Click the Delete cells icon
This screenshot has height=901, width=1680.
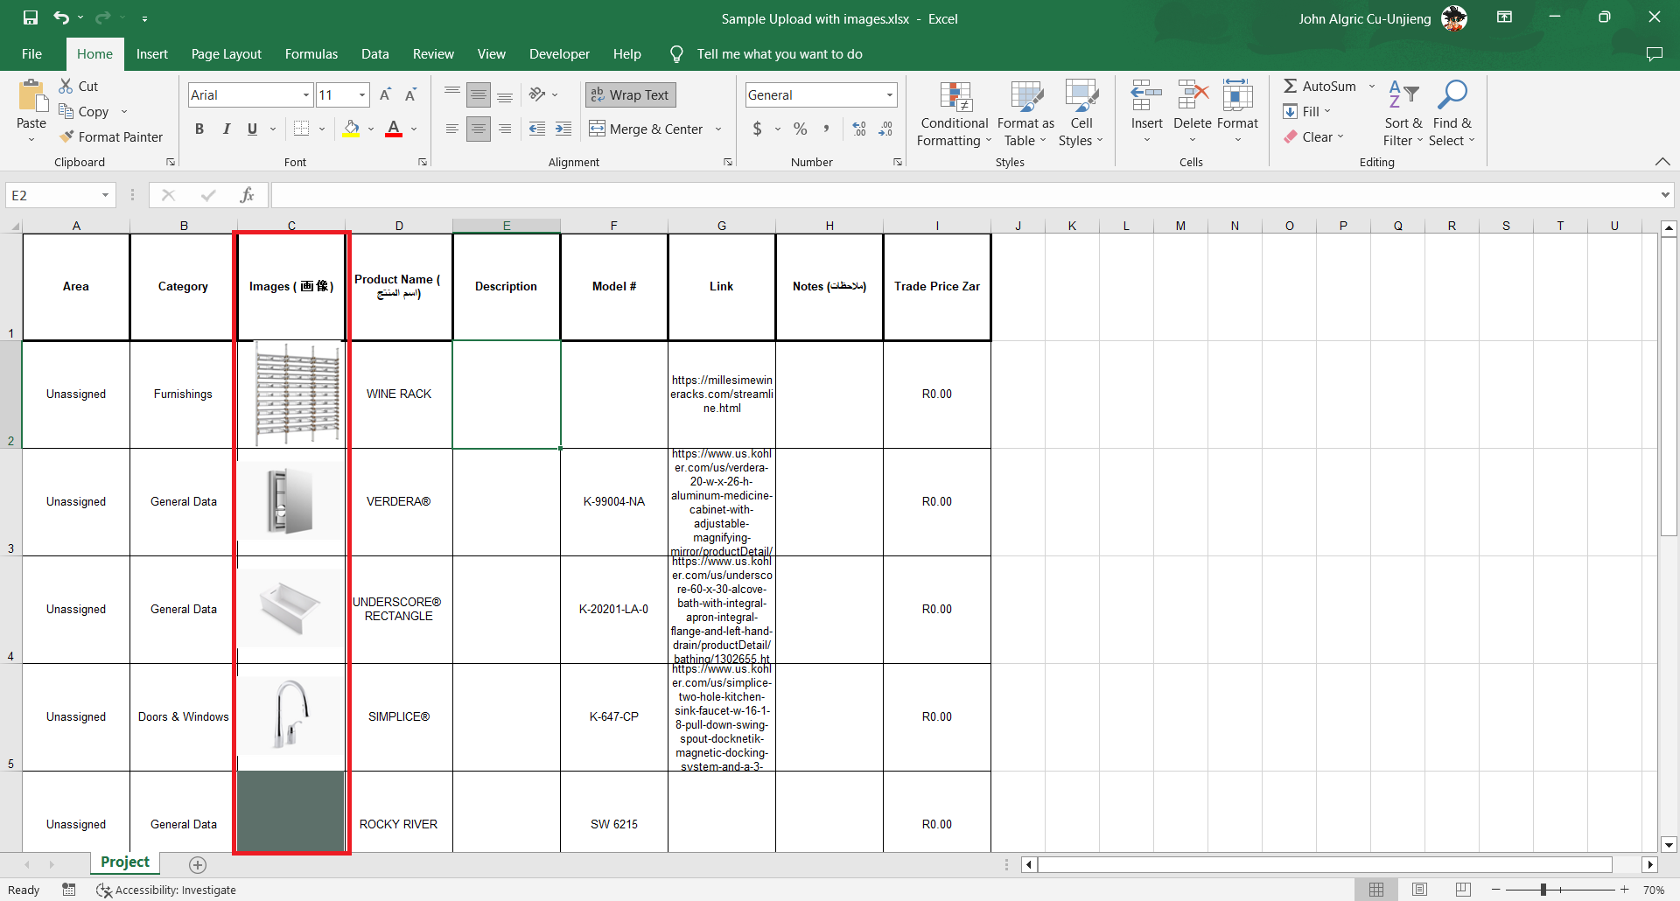pyautogui.click(x=1192, y=95)
